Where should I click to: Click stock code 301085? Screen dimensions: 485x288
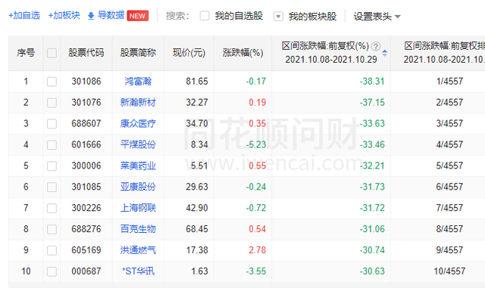86,187
